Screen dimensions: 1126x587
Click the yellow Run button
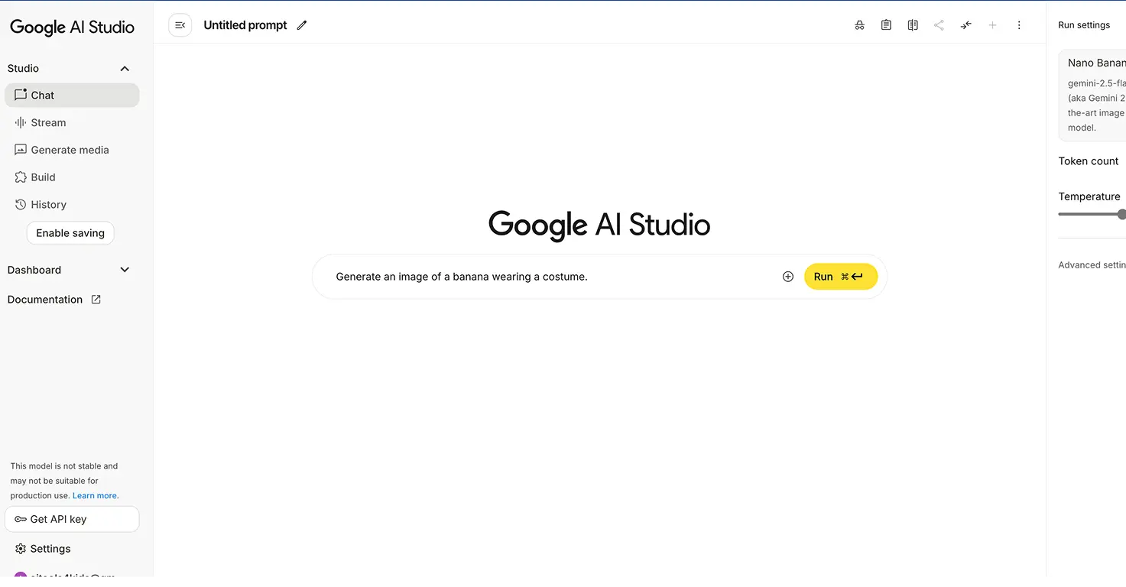841,277
